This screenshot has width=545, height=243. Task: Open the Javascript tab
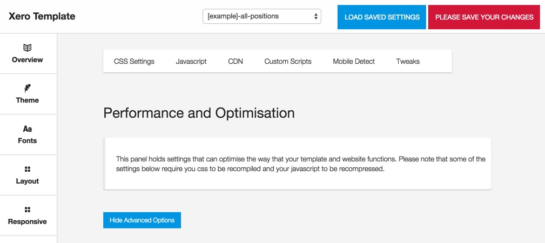click(191, 62)
